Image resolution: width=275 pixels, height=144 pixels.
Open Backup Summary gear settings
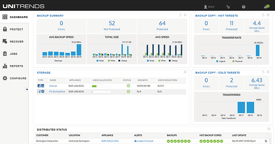[185, 15]
